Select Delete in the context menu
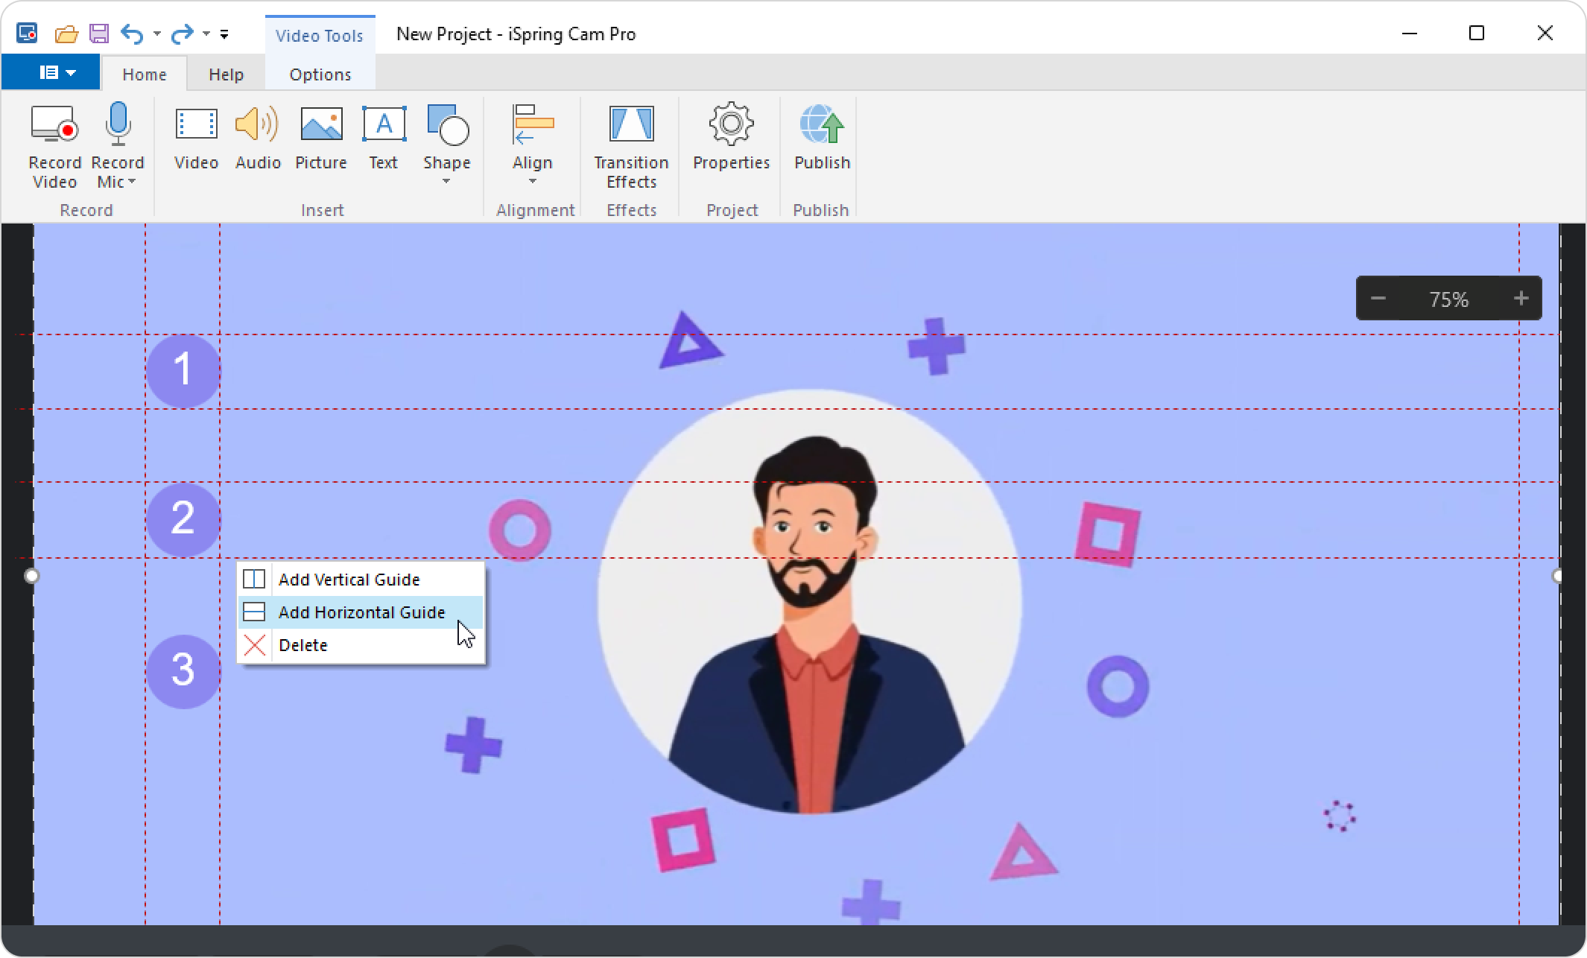 (303, 645)
